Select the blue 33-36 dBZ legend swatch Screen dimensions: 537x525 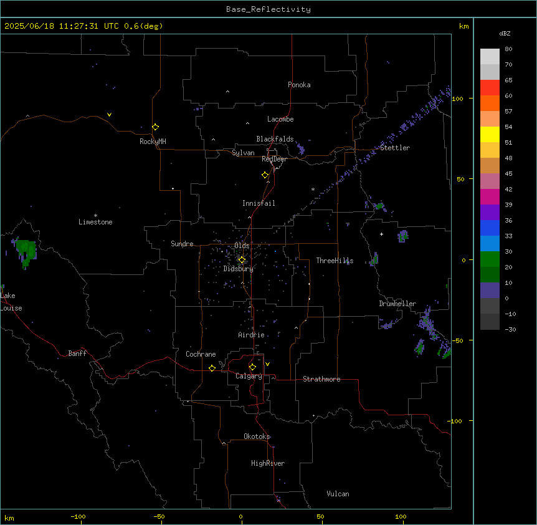coord(490,228)
